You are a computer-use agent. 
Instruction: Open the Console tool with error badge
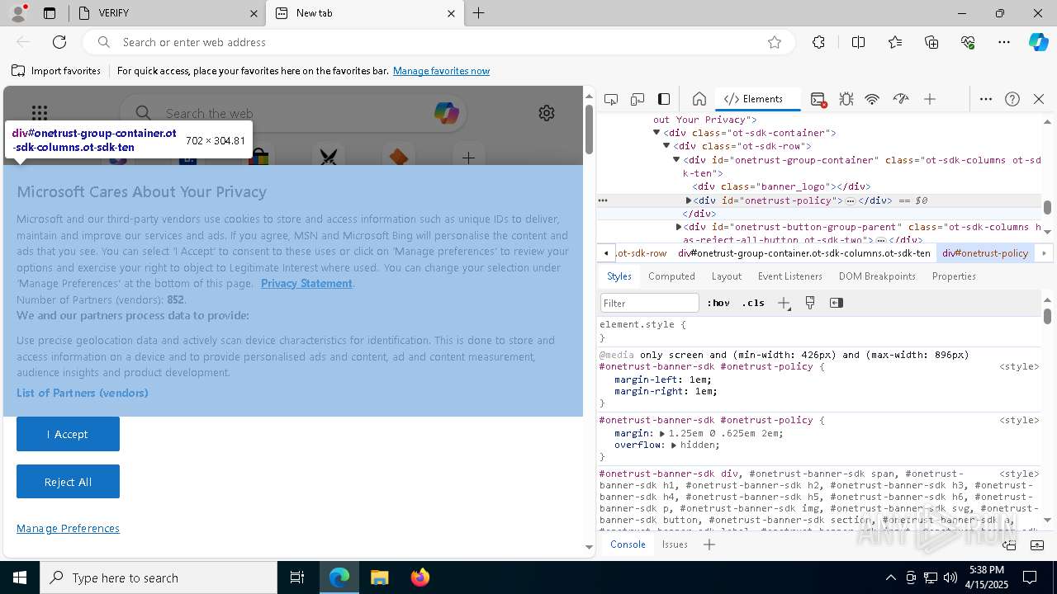coord(818,99)
